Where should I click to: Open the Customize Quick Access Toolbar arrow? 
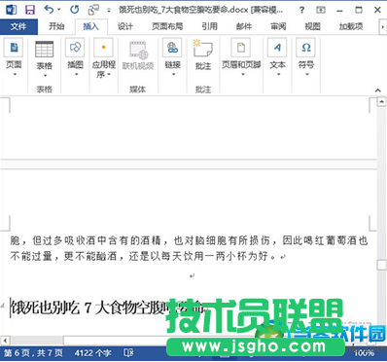point(109,11)
